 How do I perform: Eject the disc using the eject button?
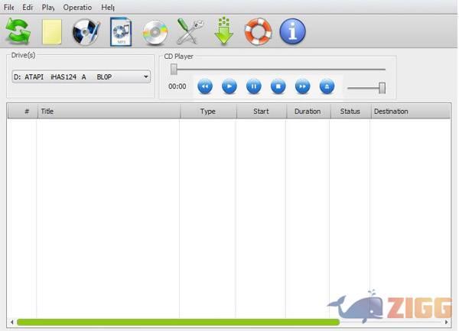point(327,86)
